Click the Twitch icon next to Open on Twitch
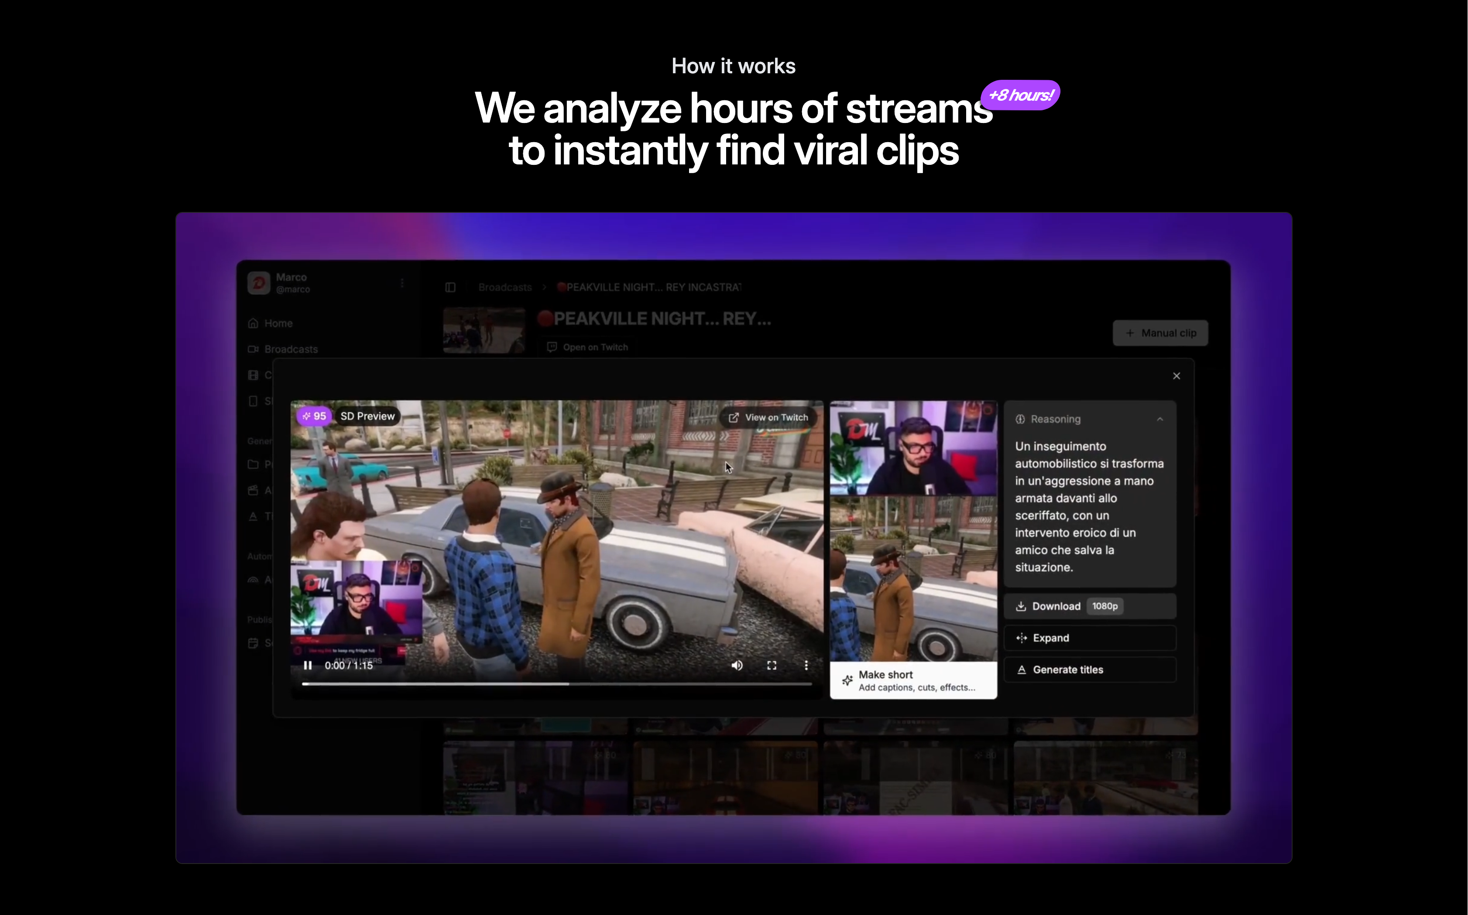This screenshot has width=1468, height=915. click(x=552, y=347)
